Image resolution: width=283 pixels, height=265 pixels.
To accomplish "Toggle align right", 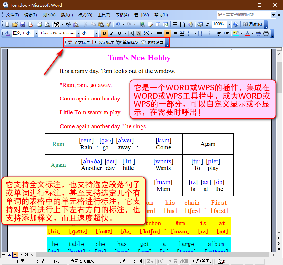I will [x=175, y=33].
